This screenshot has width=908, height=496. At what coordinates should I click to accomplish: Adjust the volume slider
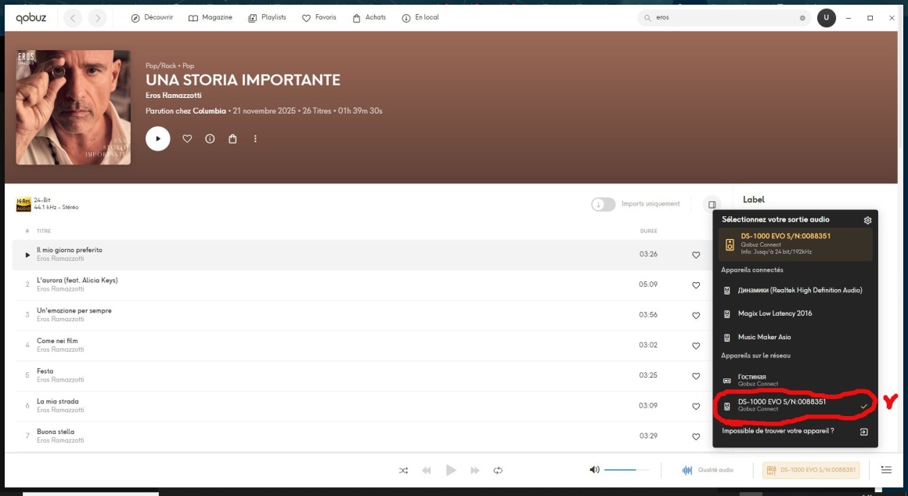[x=626, y=470]
